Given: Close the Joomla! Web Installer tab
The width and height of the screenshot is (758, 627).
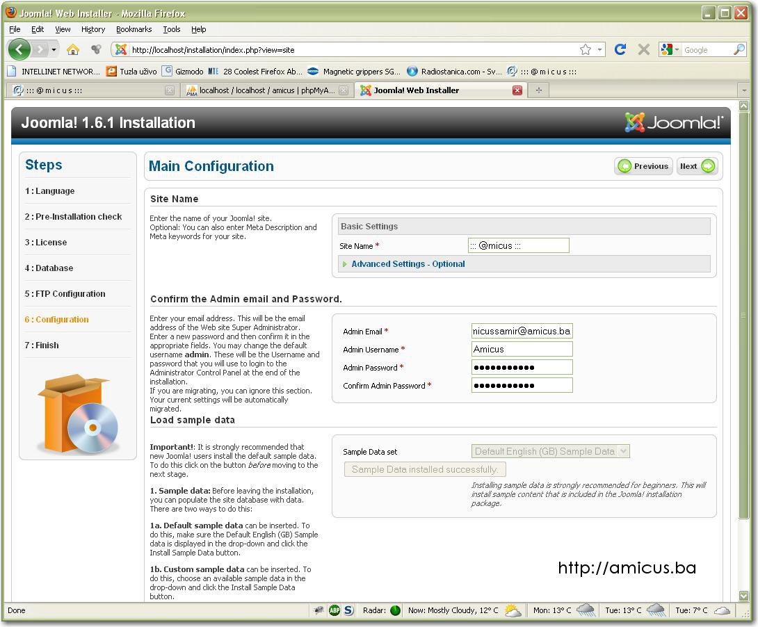Looking at the screenshot, I should (x=517, y=90).
